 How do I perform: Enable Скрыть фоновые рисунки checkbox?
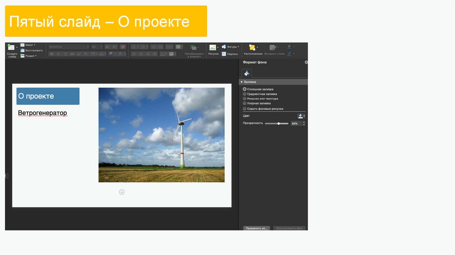(244, 108)
